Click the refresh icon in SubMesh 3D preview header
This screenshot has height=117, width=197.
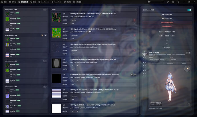pyautogui.click(x=190, y=53)
